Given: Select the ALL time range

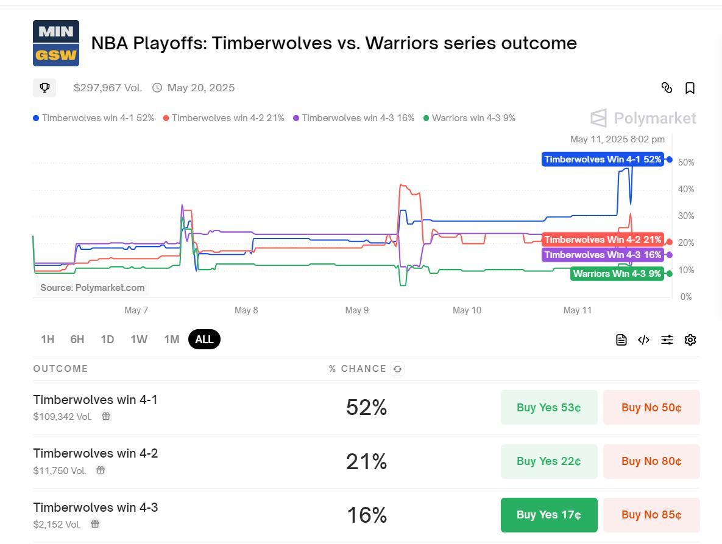Looking at the screenshot, I should click(x=204, y=340).
